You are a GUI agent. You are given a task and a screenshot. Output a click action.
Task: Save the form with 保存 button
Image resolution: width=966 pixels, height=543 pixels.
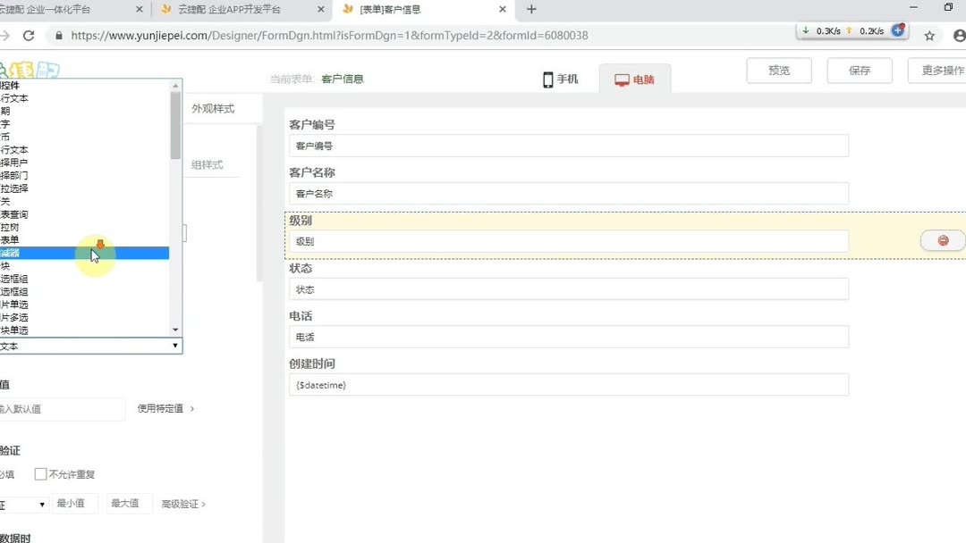pos(859,70)
